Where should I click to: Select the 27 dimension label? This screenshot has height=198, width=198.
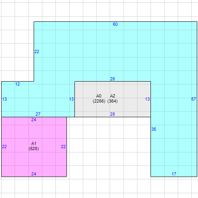38,114
